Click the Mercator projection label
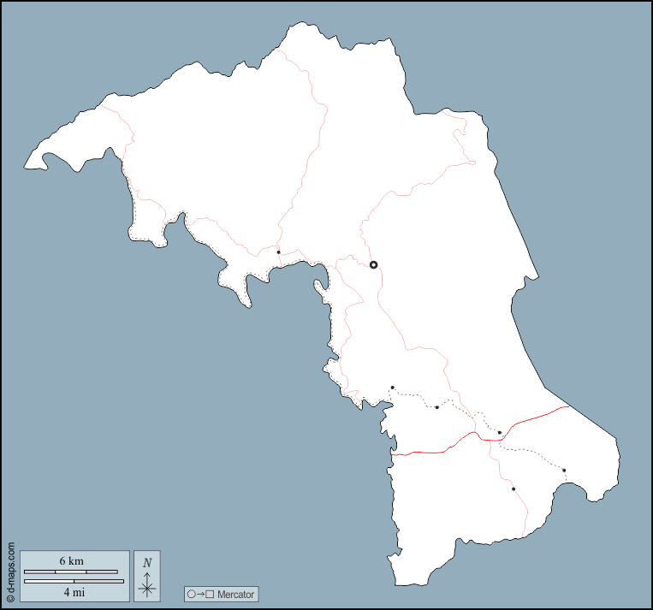Image resolution: width=653 pixels, height=610 pixels. coord(234,594)
